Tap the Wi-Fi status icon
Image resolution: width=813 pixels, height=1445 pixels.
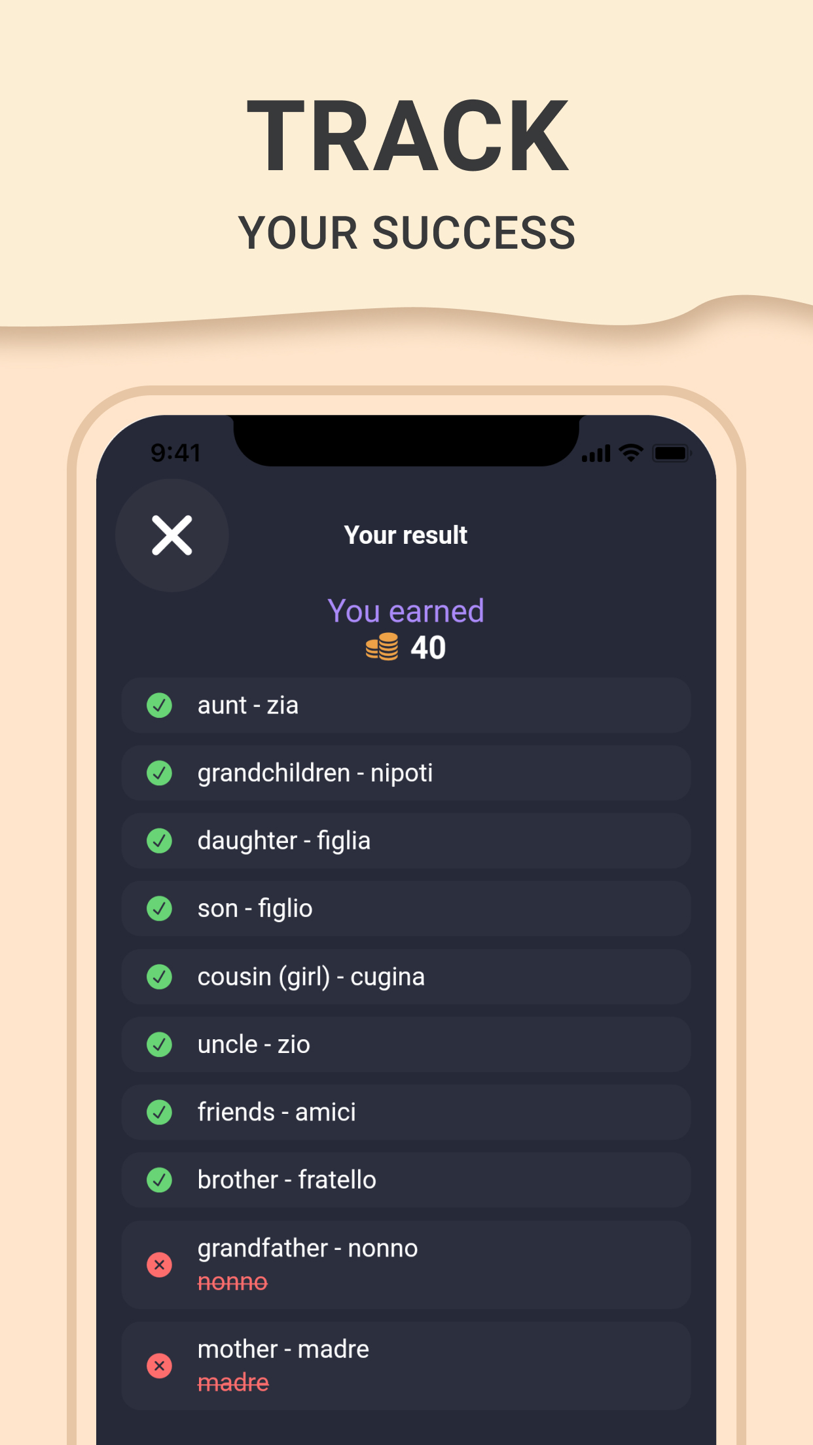pyautogui.click(x=631, y=453)
